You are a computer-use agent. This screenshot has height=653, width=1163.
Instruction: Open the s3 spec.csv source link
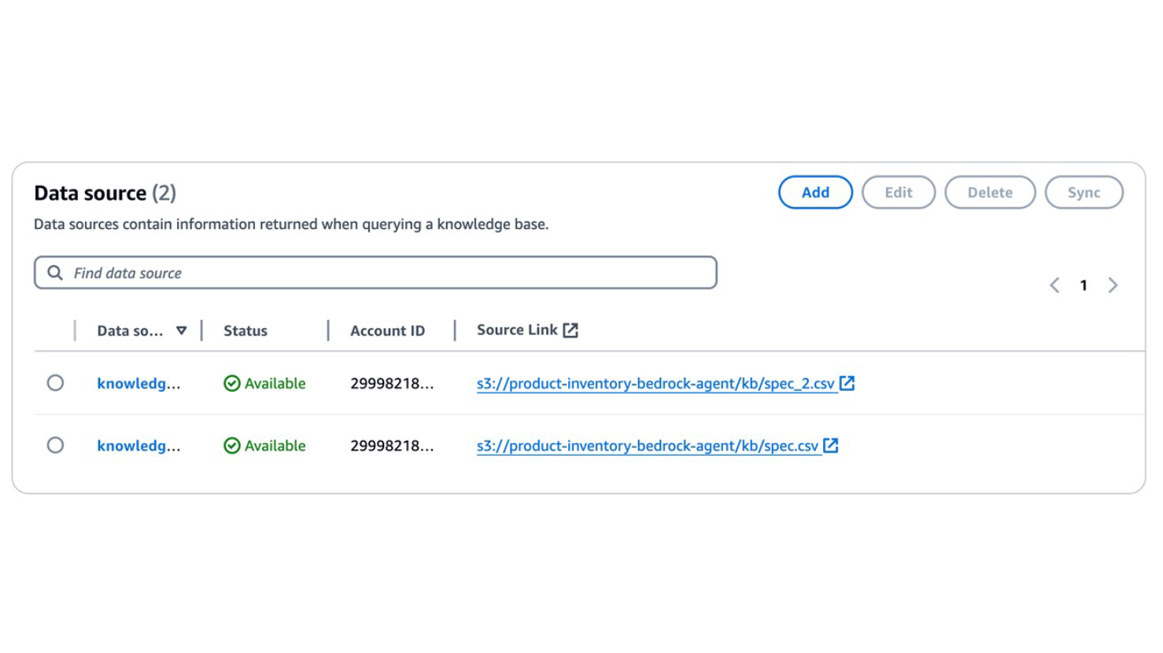(647, 446)
